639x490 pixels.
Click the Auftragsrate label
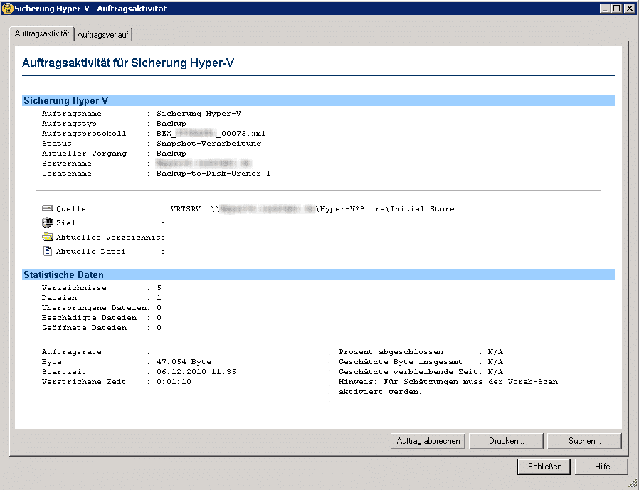pyautogui.click(x=72, y=351)
